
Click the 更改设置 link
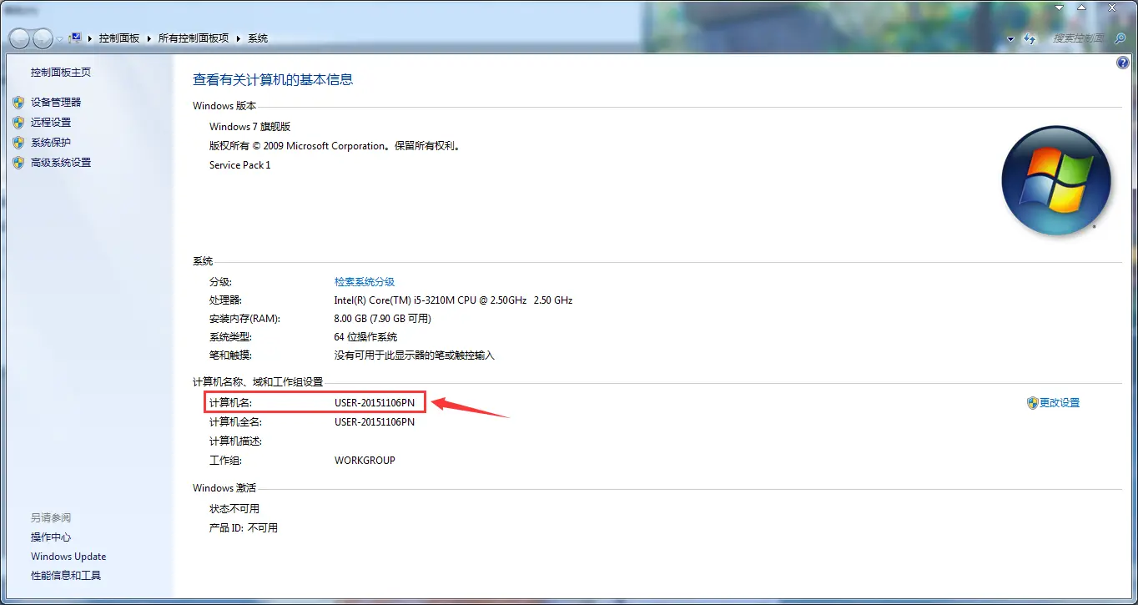click(x=1060, y=403)
